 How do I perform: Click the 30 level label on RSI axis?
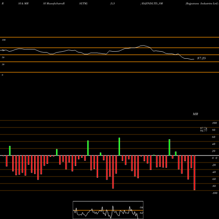[3, 64]
